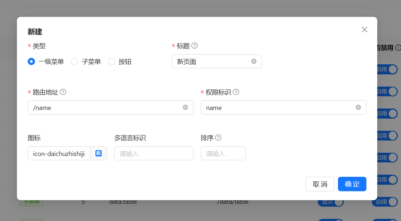Viewport: 401px width, 221px height.
Task: Select the 一级菜单 radio option
Action: pos(31,61)
